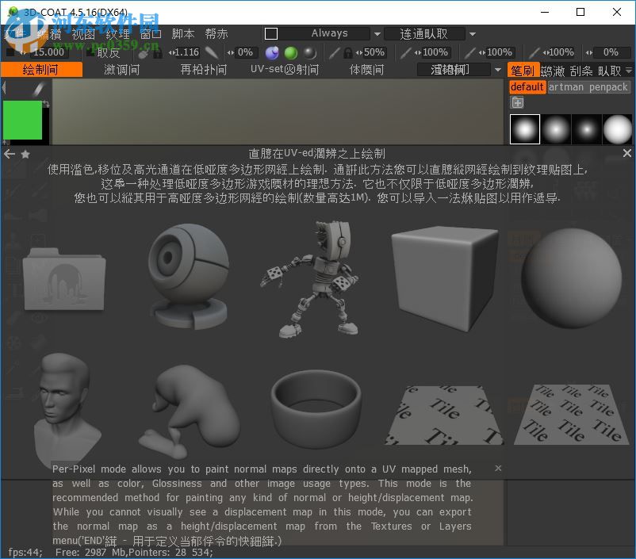This screenshot has width=636, height=559.
Task: Click the brush falloff icon beside 1.116
Action: click(212, 53)
